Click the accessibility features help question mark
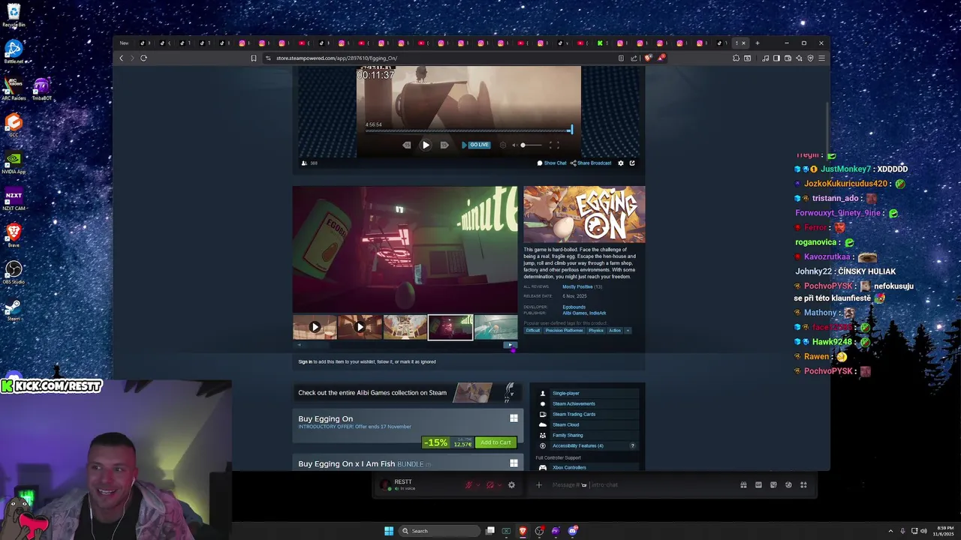The image size is (961, 540). (632, 445)
